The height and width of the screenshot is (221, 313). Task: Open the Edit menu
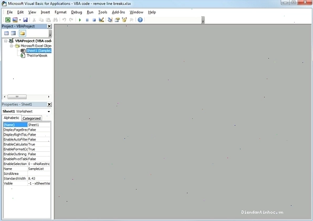pos(20,12)
